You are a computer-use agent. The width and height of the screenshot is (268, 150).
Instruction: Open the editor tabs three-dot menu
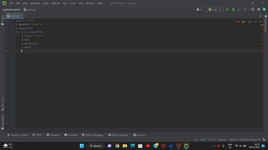(x=260, y=16)
